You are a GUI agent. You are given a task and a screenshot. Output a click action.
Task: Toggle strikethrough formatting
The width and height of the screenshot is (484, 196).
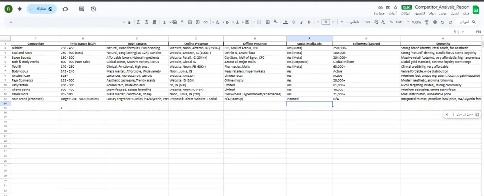tap(294, 22)
